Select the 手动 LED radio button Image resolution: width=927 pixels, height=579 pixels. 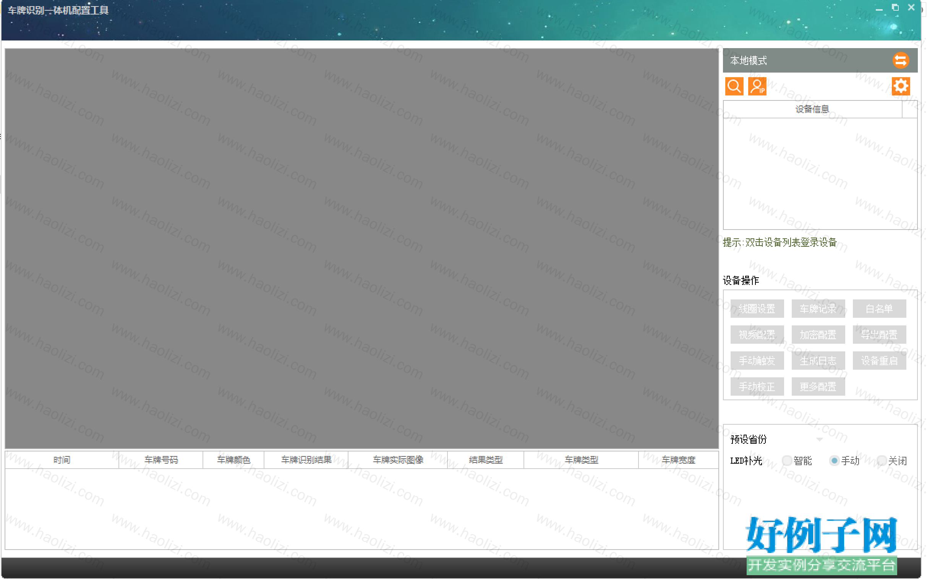coord(834,461)
